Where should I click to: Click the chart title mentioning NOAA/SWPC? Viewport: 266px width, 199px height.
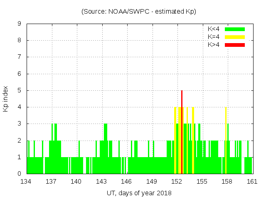(139, 12)
